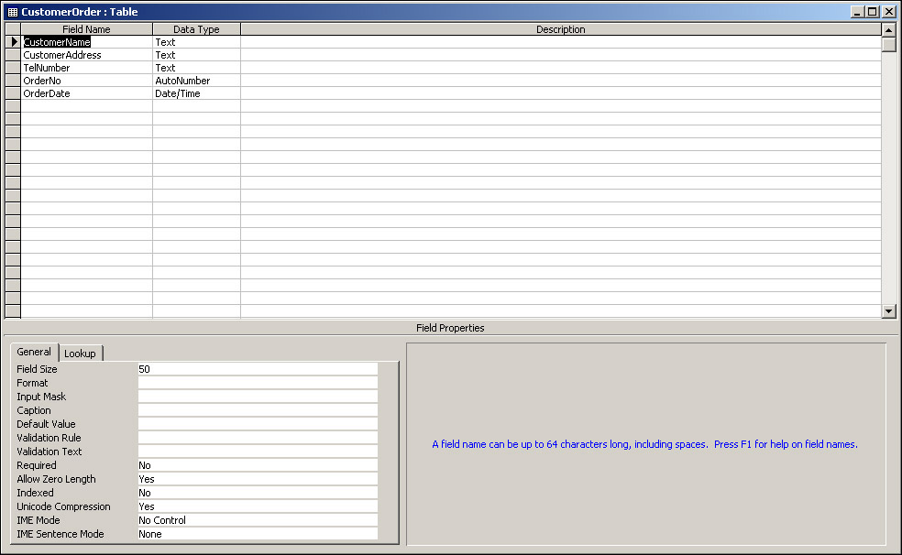Click the table icon in title bar

point(12,12)
